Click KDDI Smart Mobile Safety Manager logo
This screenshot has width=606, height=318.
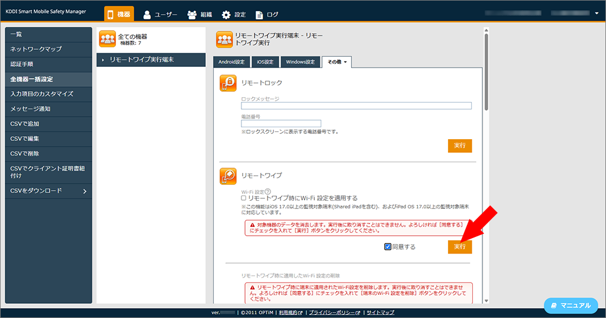46,12
